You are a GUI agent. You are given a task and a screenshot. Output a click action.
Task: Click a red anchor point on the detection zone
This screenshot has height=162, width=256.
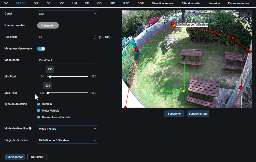pyautogui.click(x=212, y=32)
